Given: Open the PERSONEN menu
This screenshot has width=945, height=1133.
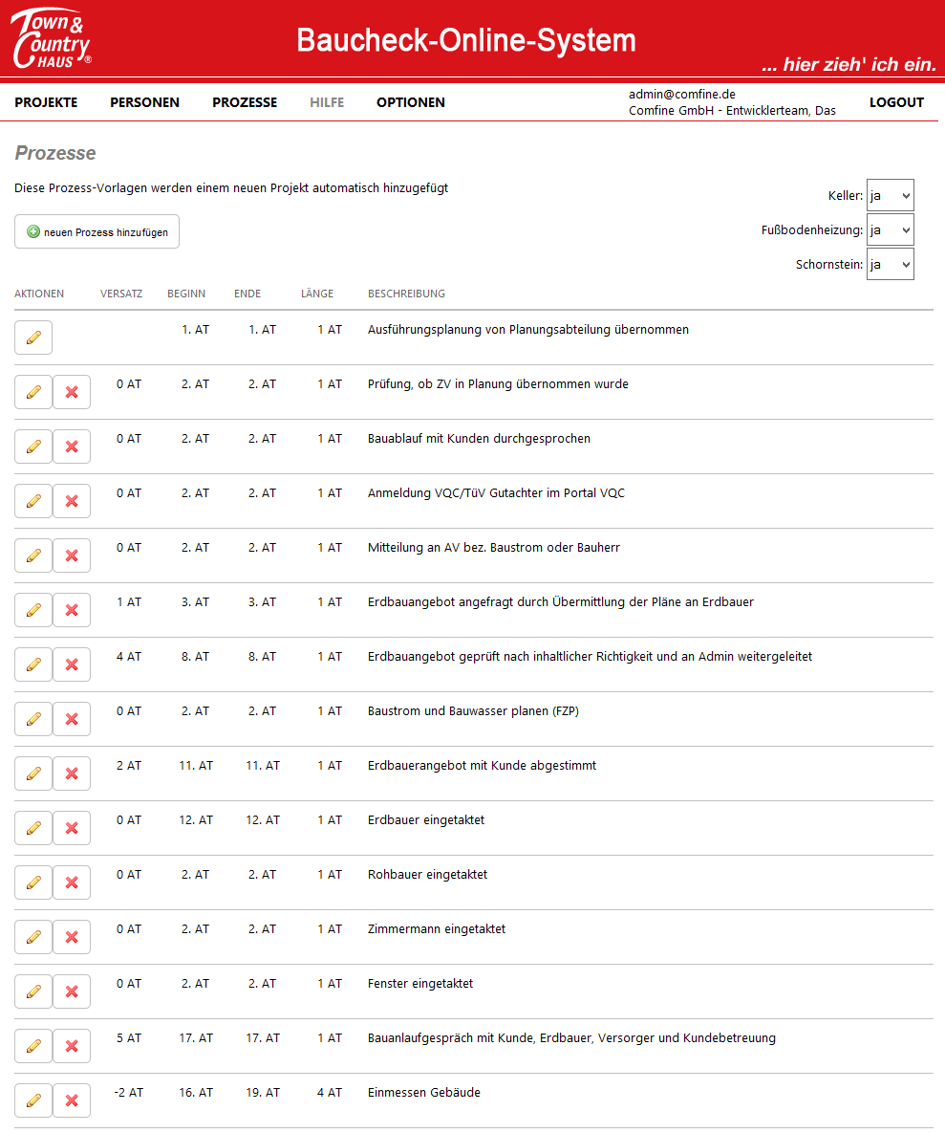Looking at the screenshot, I should pos(144,102).
